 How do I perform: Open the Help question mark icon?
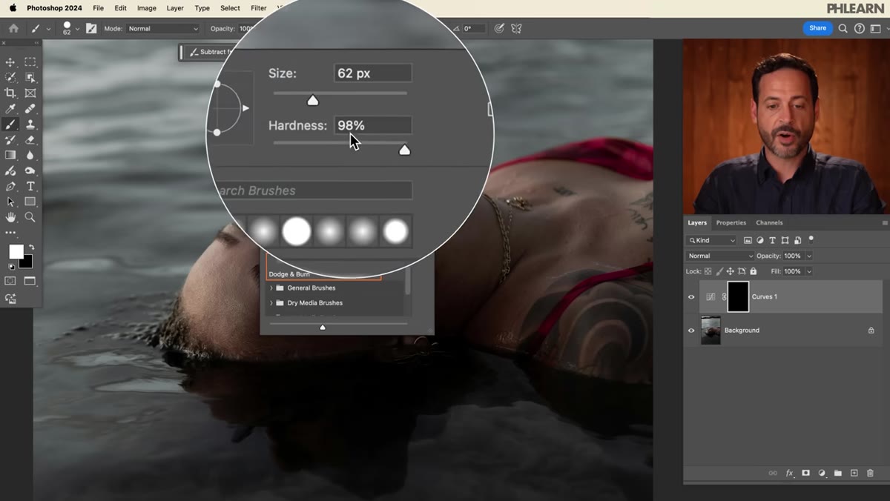pyautogui.click(x=859, y=28)
